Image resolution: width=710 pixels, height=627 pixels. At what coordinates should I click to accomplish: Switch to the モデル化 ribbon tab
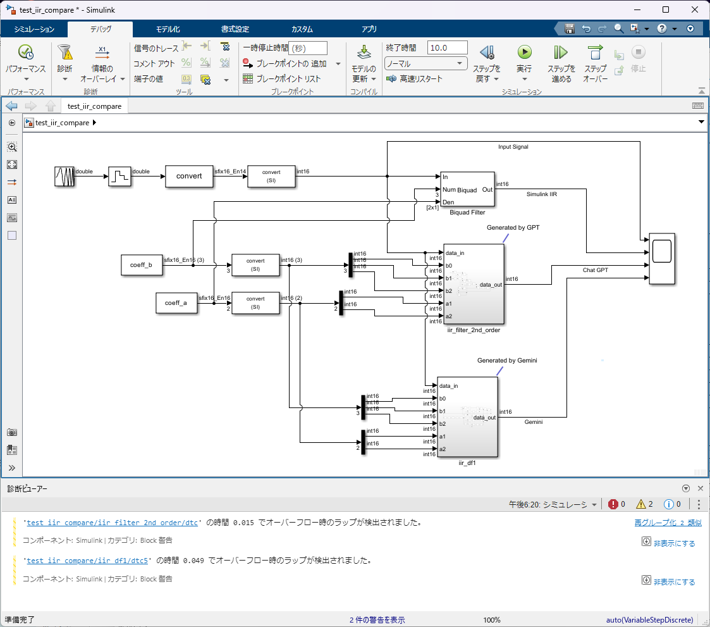coord(168,30)
